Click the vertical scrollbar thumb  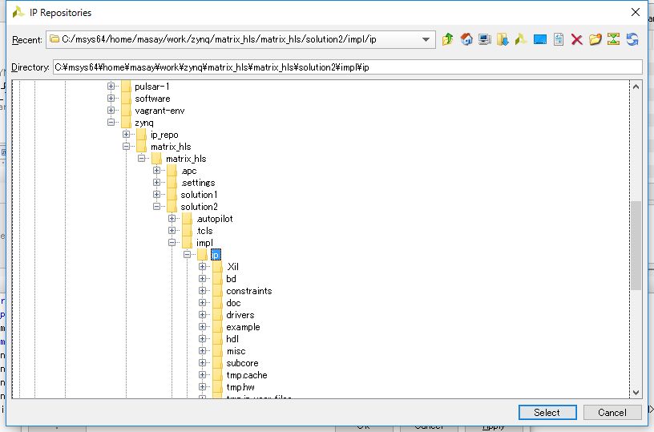point(636,245)
